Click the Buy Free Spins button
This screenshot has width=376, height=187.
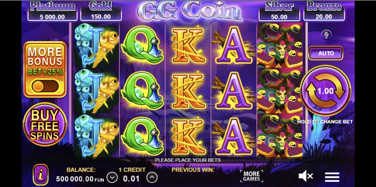[45, 124]
